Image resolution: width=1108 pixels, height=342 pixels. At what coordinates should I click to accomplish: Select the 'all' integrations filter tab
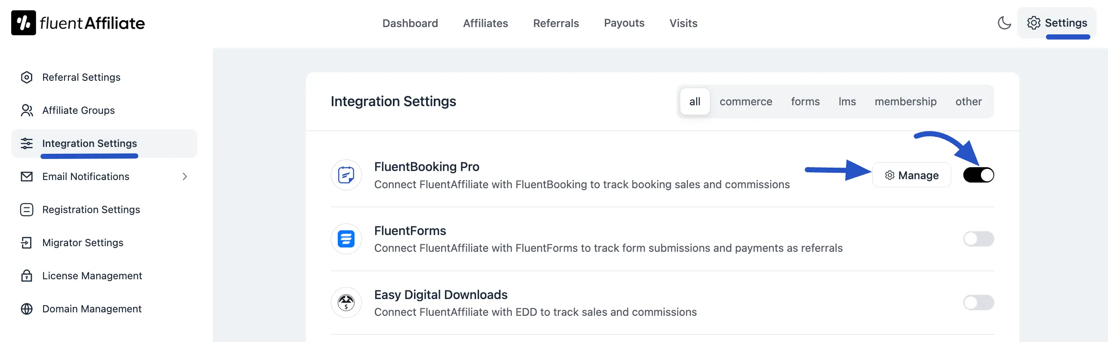coord(695,101)
